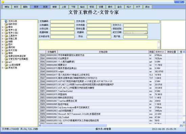Click the 备份 (Backup) toolbar button
Screen dimensions: 186x134
pos(119,7)
